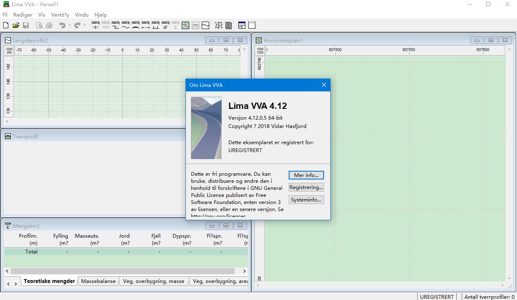Click the Tverrprofil window title icon
Viewport: 517px width, 300px height.
click(8, 136)
